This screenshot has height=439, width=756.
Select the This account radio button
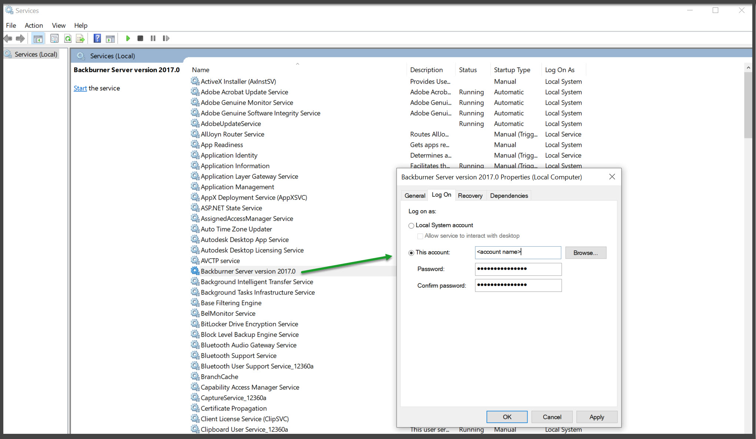point(411,253)
